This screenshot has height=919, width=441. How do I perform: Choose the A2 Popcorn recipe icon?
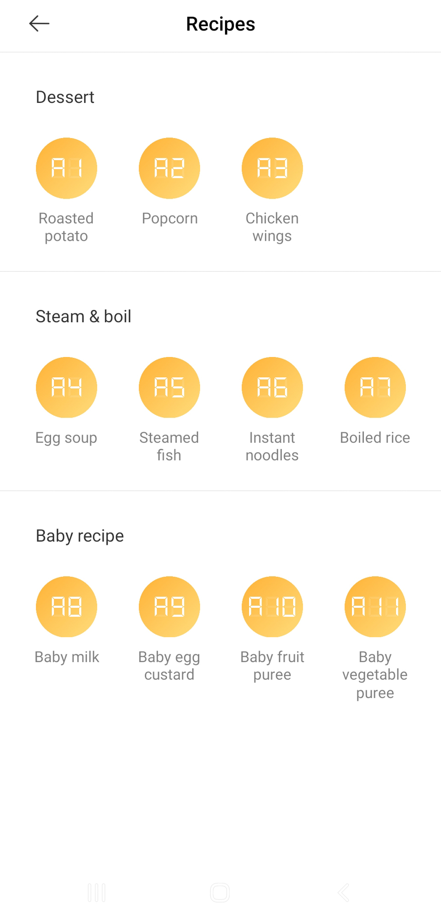coord(170,168)
